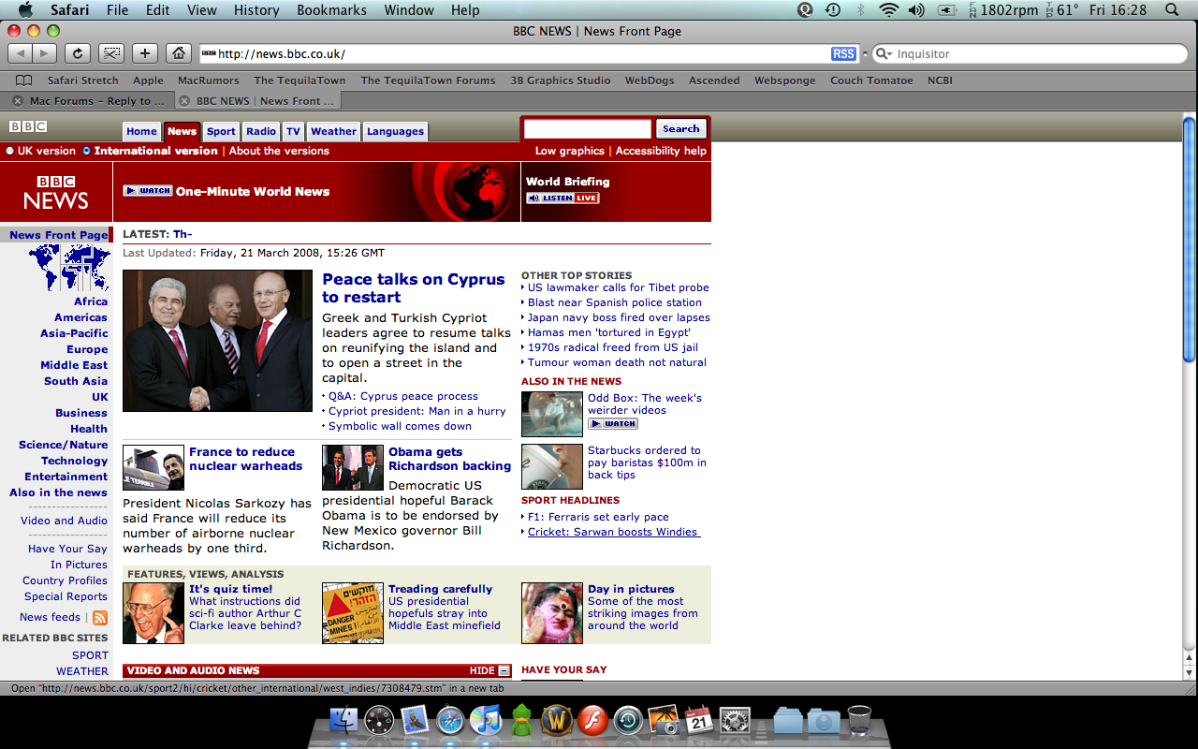The image size is (1198, 749).
Task: Open the Day in pictures thumbnail
Action: [x=552, y=613]
